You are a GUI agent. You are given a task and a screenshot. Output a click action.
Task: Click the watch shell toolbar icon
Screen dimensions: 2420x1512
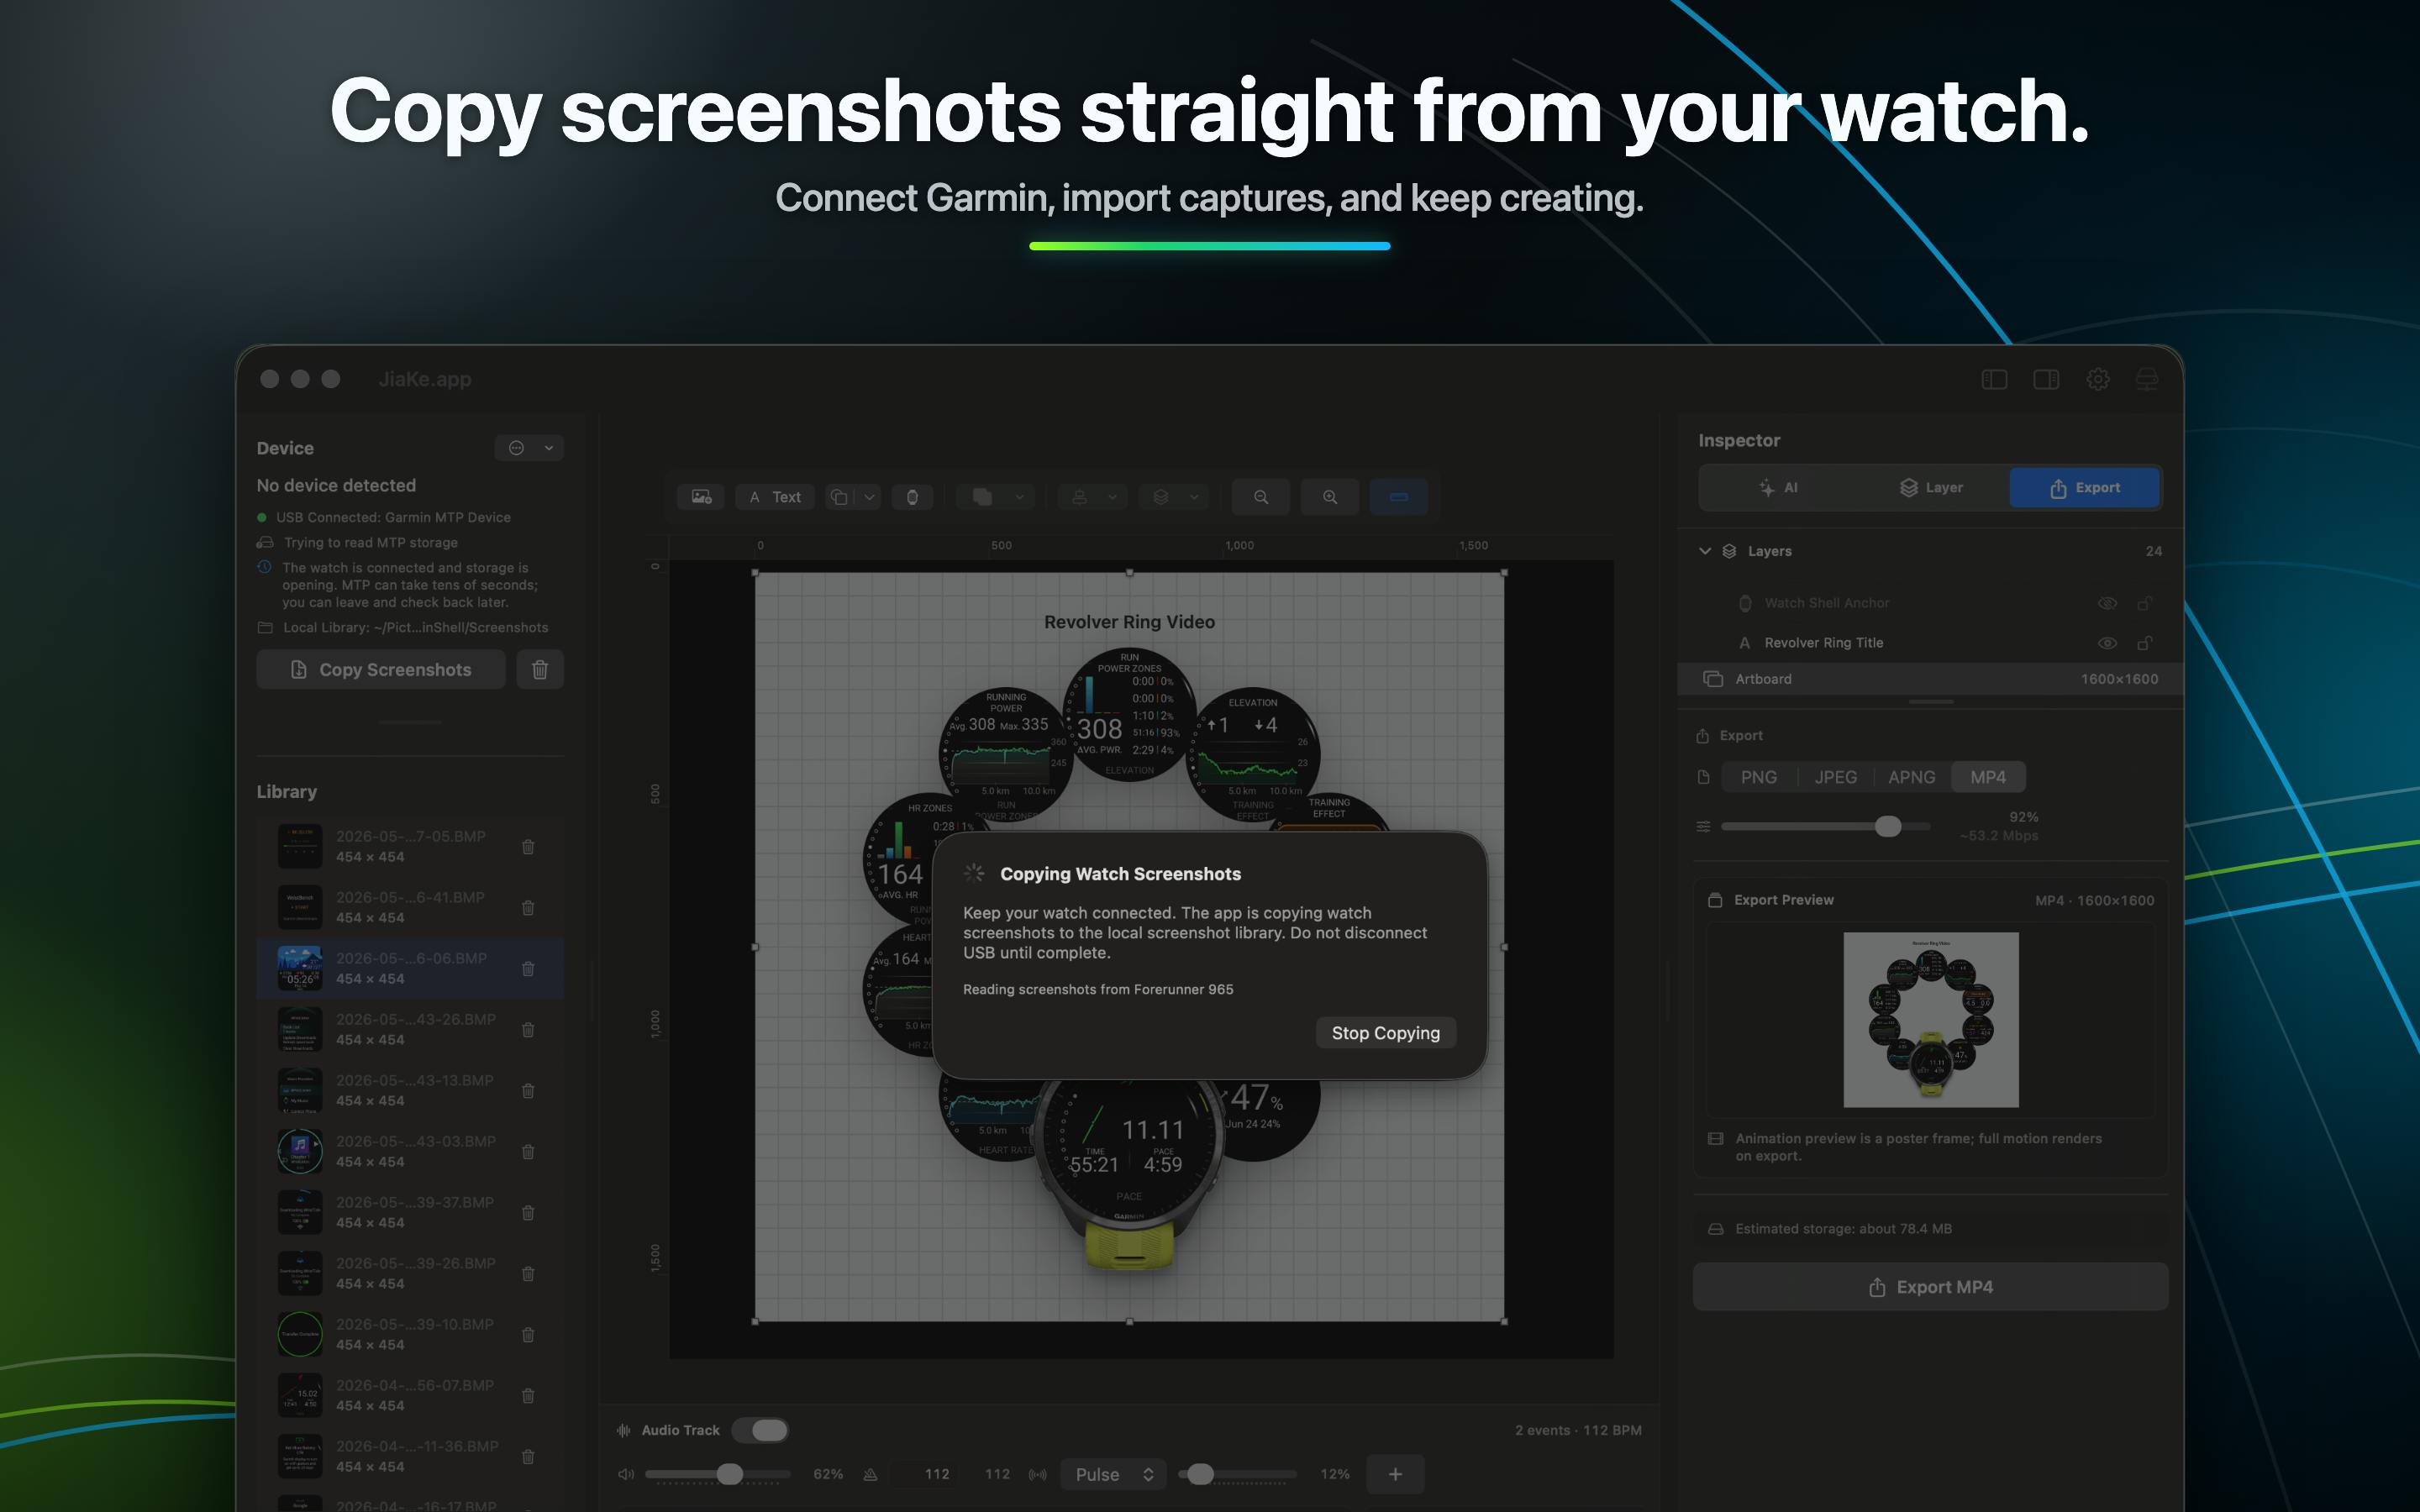point(912,497)
